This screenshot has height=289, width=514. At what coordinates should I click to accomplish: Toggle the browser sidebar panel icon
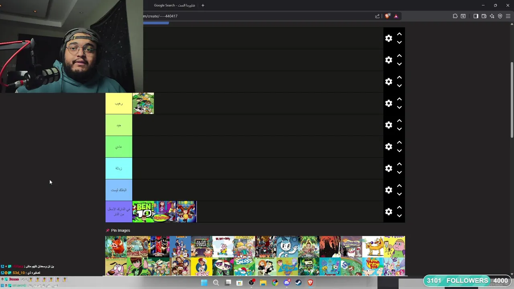coord(476,16)
